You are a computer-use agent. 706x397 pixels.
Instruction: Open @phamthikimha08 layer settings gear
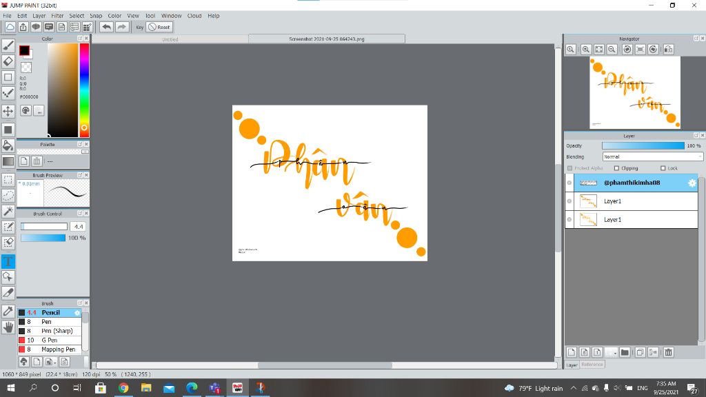click(692, 183)
